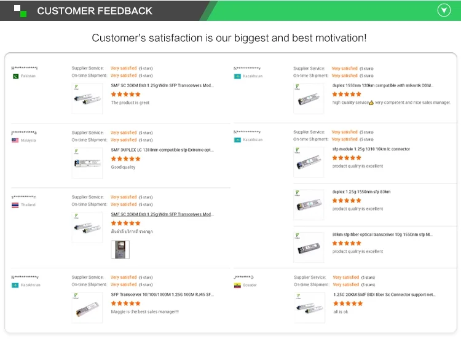Click the Pakistan flag icon
The width and height of the screenshot is (461, 350).
click(x=15, y=76)
